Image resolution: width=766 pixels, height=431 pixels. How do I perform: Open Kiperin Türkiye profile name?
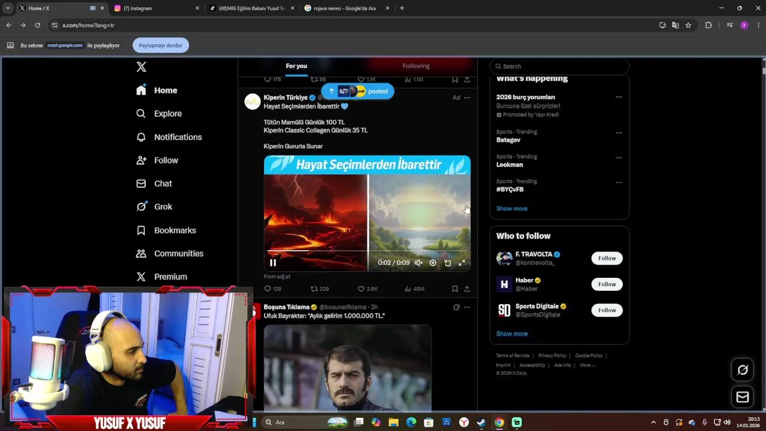(285, 98)
